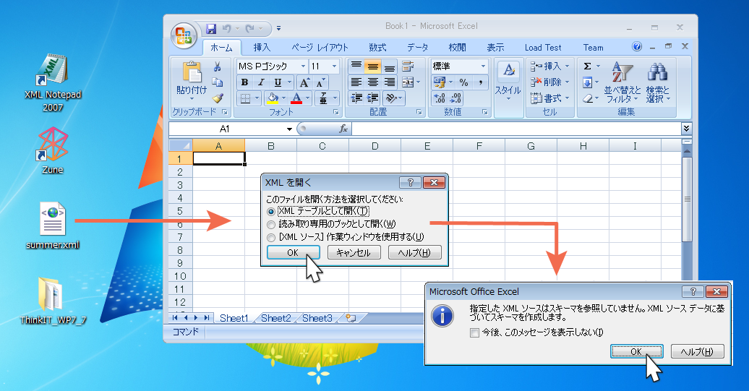Cancel the XML open dialog

click(354, 252)
